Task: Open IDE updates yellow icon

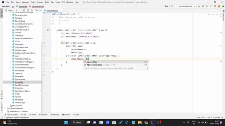Action: 219,6
